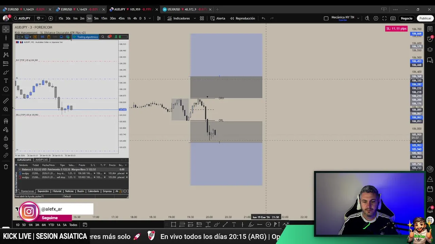Select the 30s timeframe
This screenshot has width=435, height=244.
[x=68, y=18]
